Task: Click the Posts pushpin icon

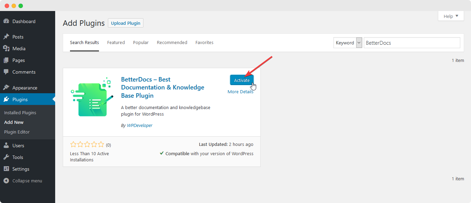Action: [6, 37]
